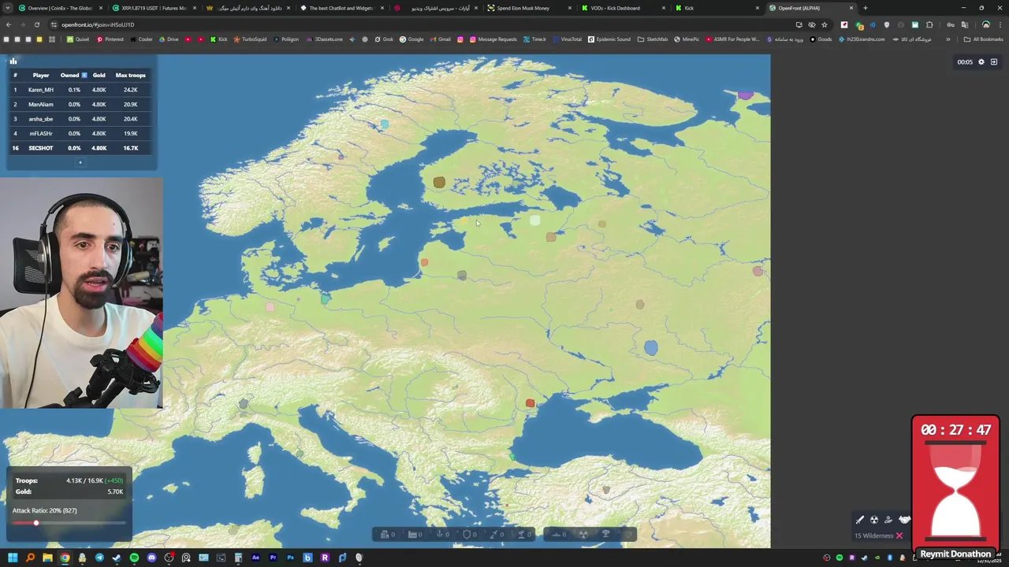Viewport: 1009px width, 567px height.
Task: Select player arsha_sbe in leaderboard
Action: (41, 119)
